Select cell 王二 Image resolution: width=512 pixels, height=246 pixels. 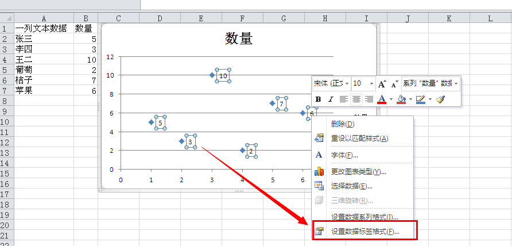(44, 60)
